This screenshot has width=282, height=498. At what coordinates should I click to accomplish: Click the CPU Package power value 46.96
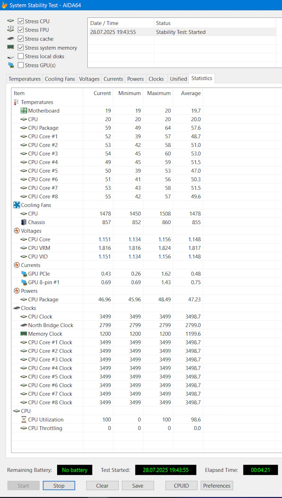[103, 300]
